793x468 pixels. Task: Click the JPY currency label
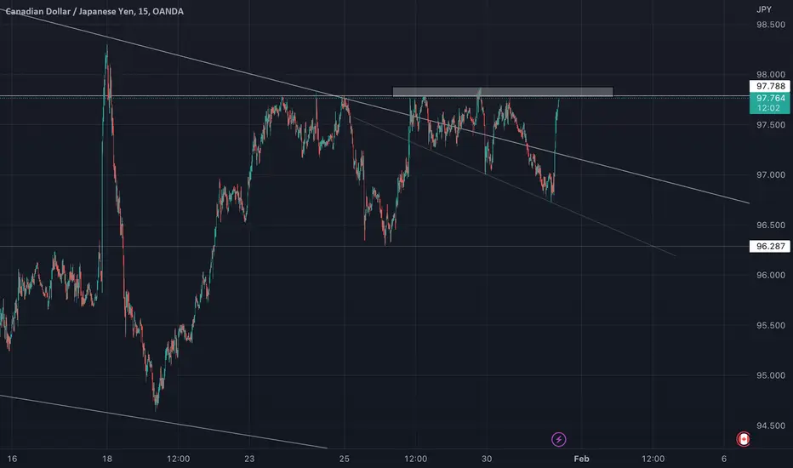point(764,9)
